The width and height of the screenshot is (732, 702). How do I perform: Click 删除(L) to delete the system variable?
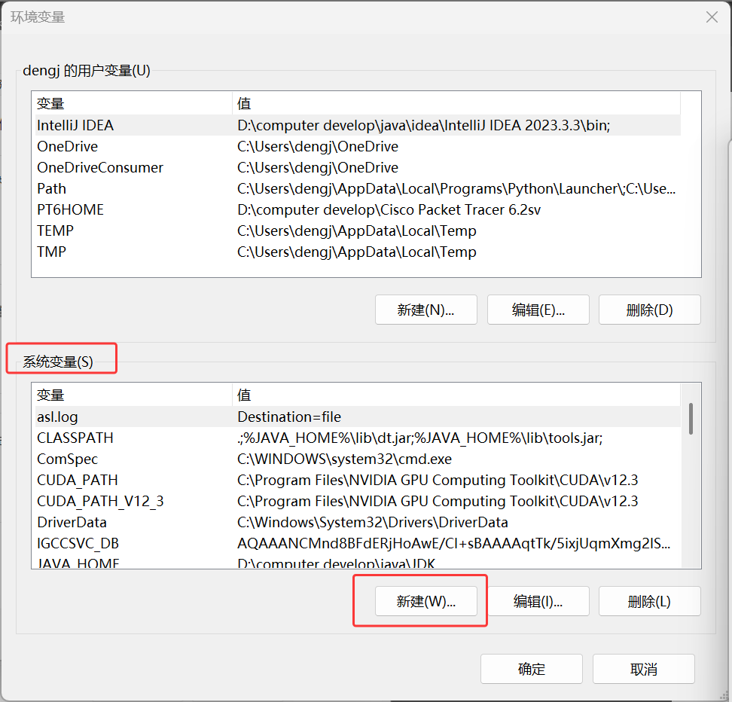pos(649,601)
